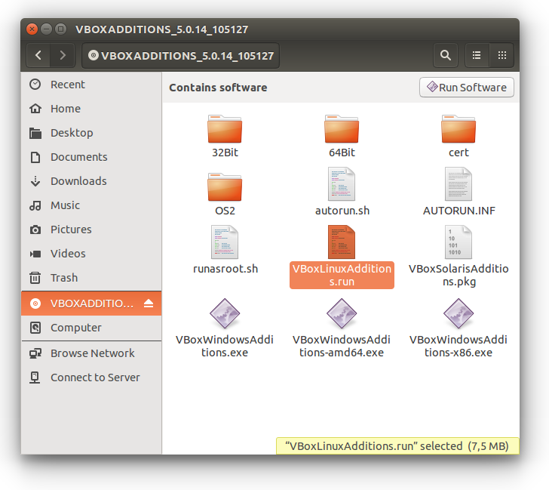Open Desktop in the sidebar

click(91, 133)
